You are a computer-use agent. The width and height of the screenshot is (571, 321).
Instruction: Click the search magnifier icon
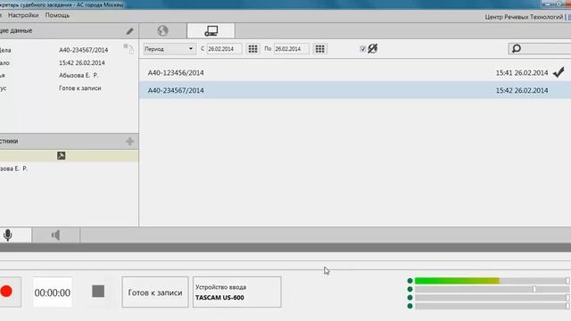click(x=516, y=48)
